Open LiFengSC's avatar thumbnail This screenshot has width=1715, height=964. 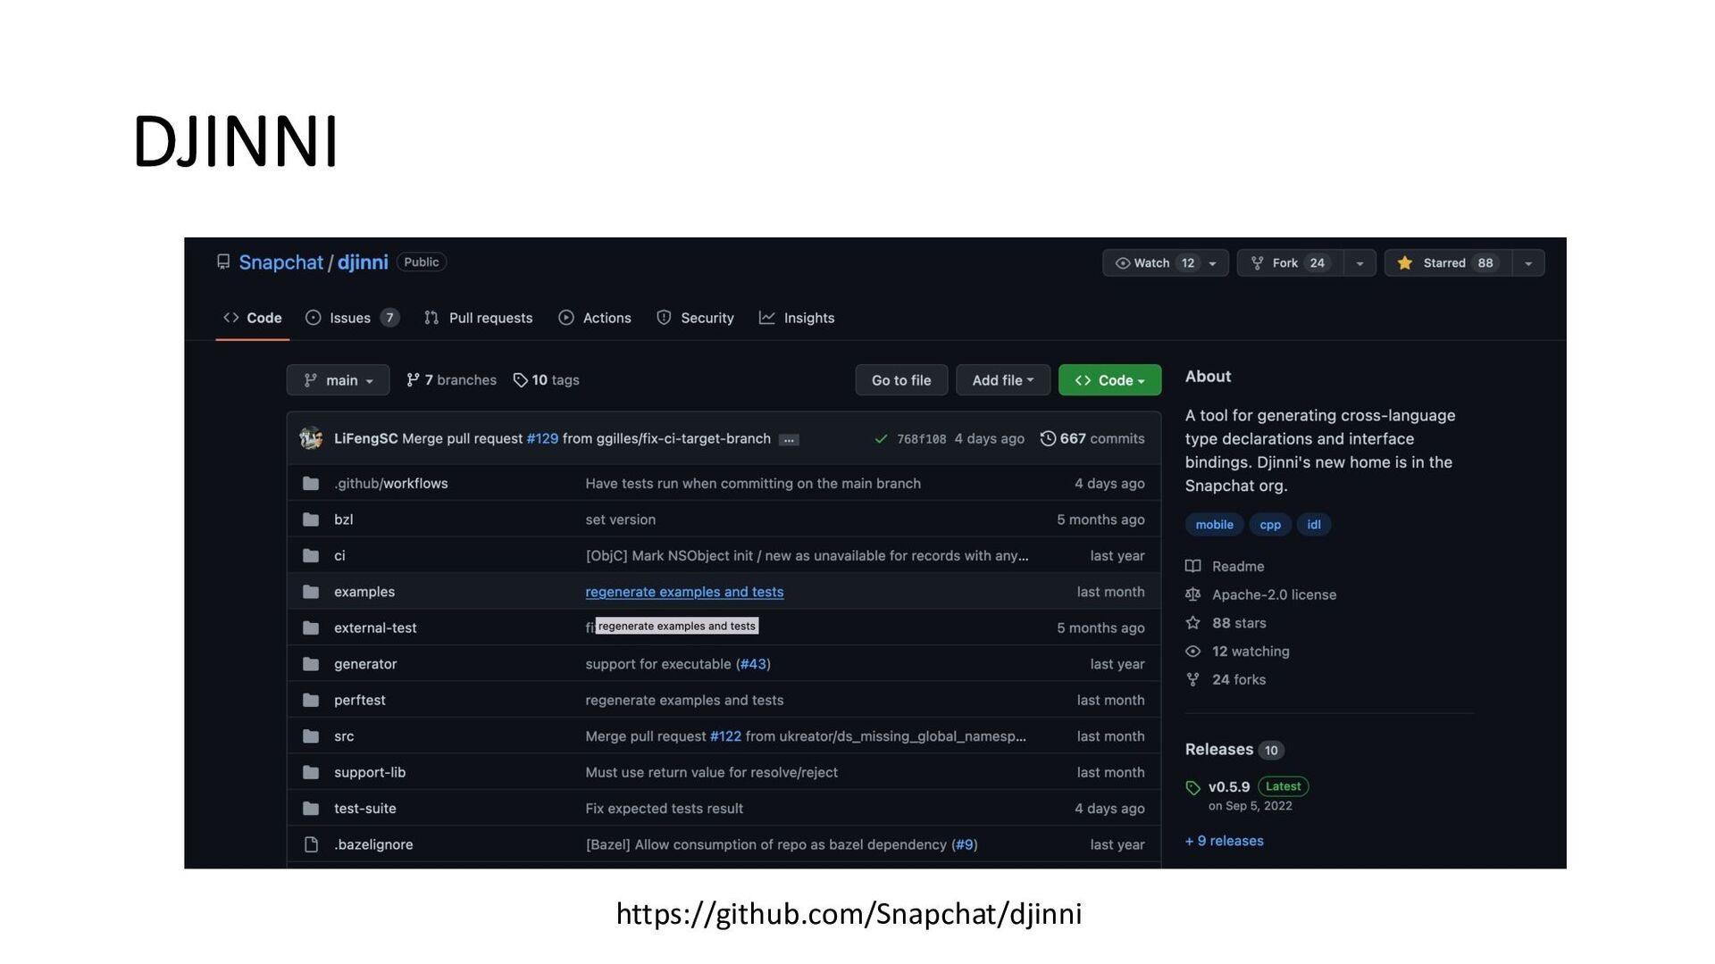311,438
